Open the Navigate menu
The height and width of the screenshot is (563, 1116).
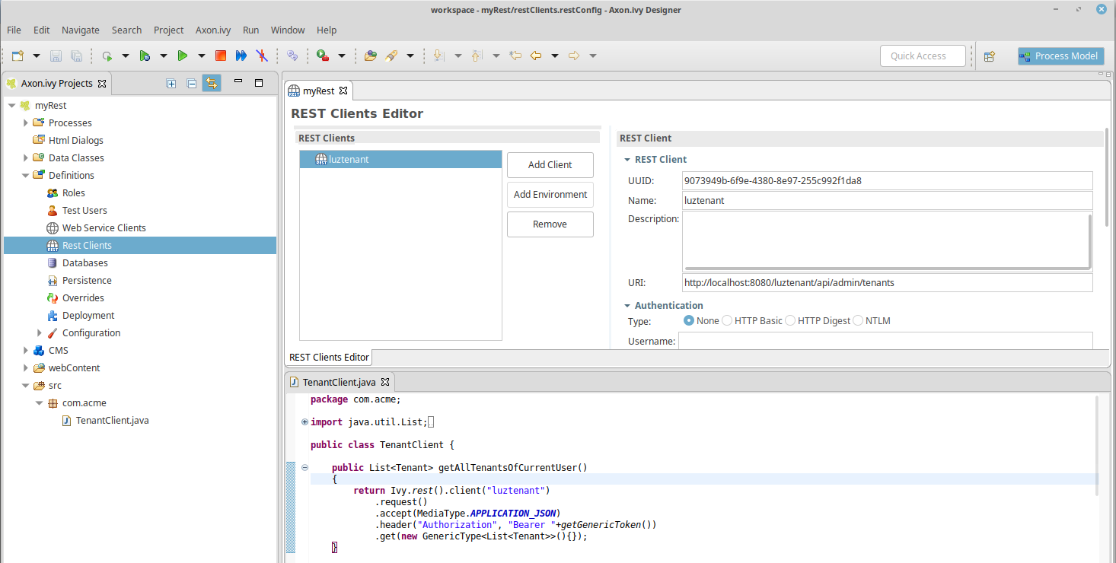[81, 30]
